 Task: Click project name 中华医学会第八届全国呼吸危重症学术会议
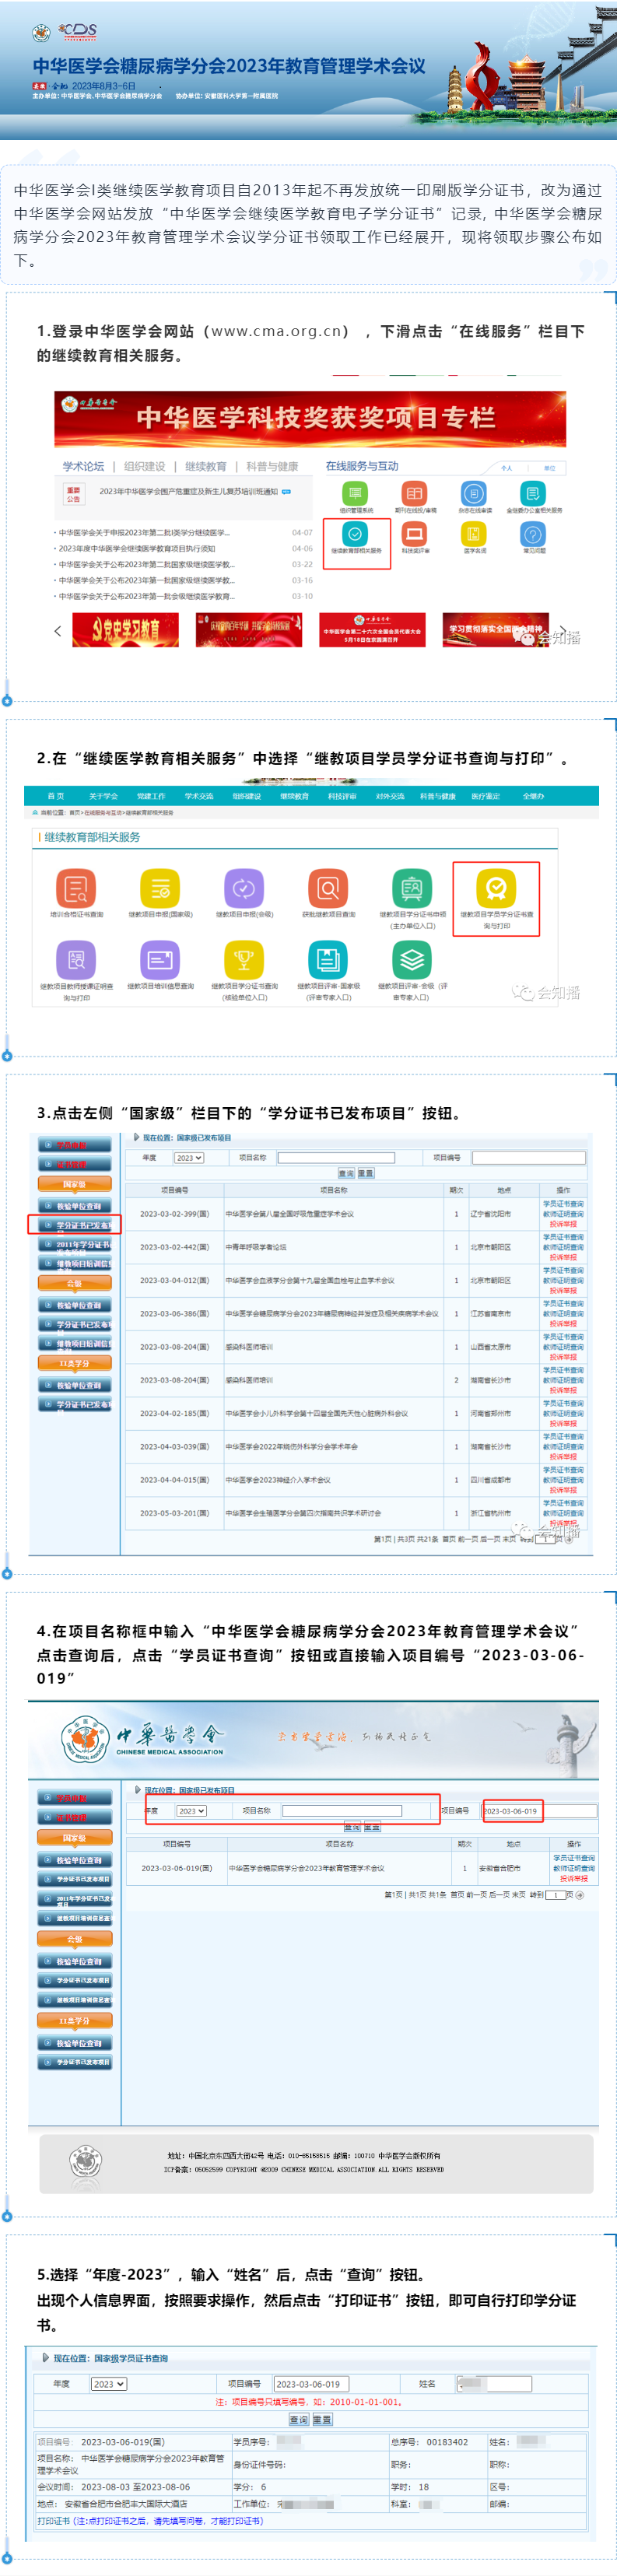pyautogui.click(x=290, y=1214)
